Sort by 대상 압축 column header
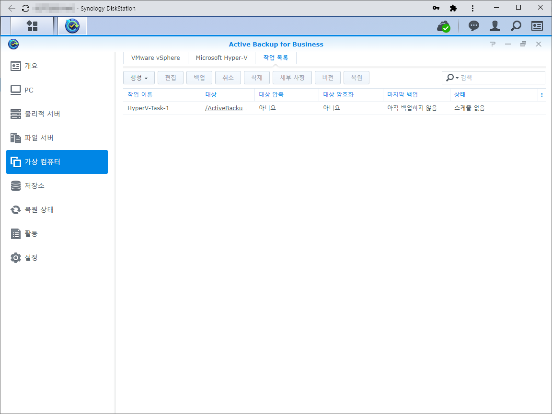The height and width of the screenshot is (414, 552). pyautogui.click(x=287, y=95)
